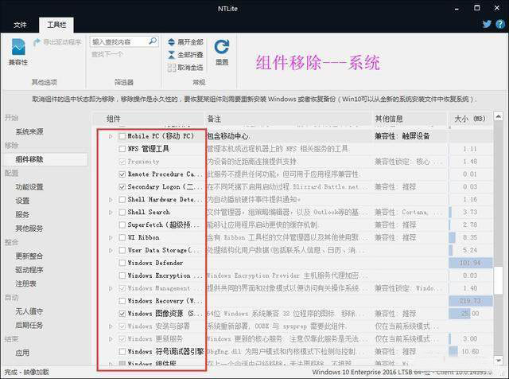Expand the Windows Management node
Viewport: 509px width, 379px height.
111,288
